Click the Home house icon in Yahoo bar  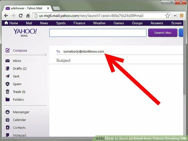(x=6, y=23)
